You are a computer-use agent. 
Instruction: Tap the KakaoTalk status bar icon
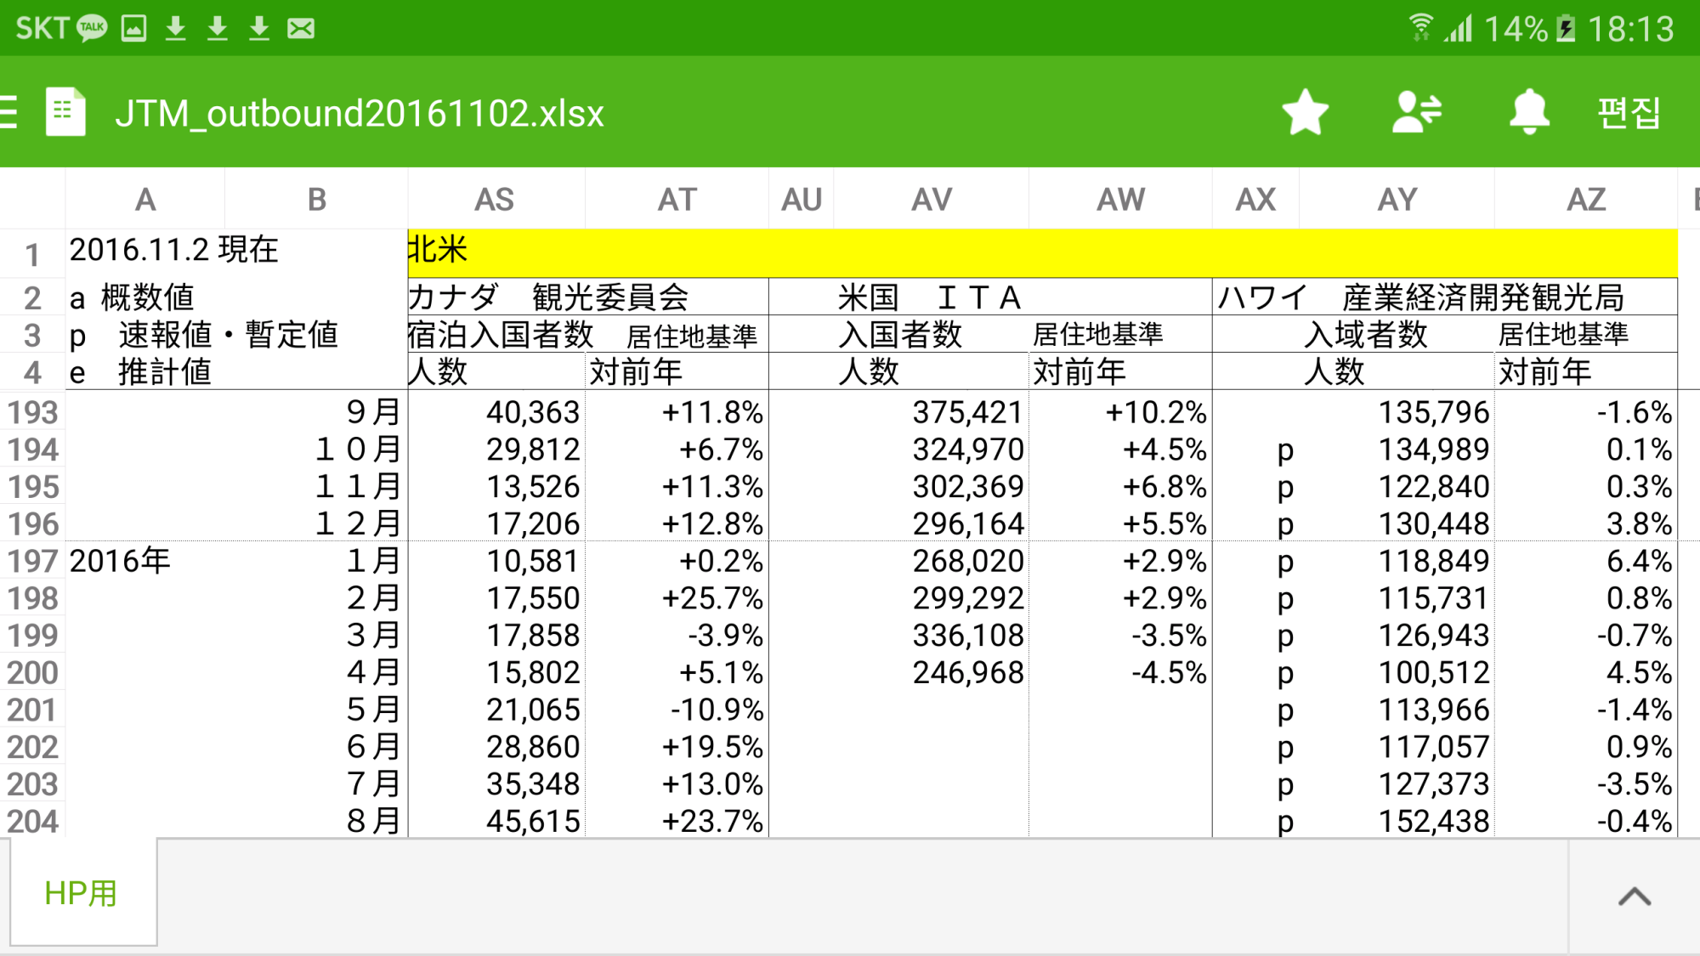pyautogui.click(x=92, y=28)
